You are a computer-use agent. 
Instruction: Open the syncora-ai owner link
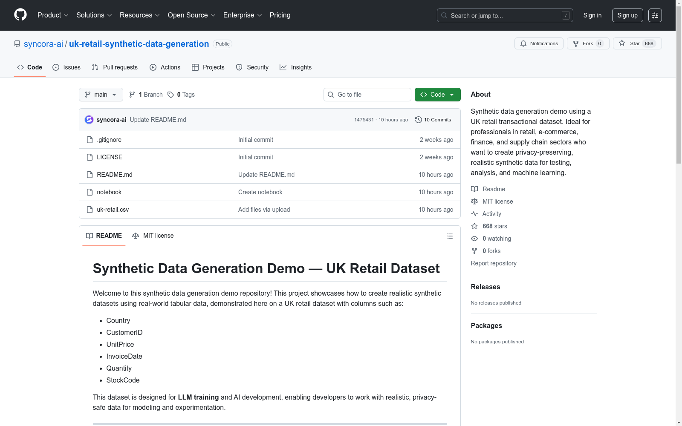coord(43,44)
